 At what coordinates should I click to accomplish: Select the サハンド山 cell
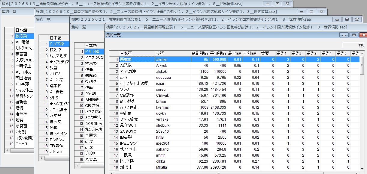pos(137,149)
